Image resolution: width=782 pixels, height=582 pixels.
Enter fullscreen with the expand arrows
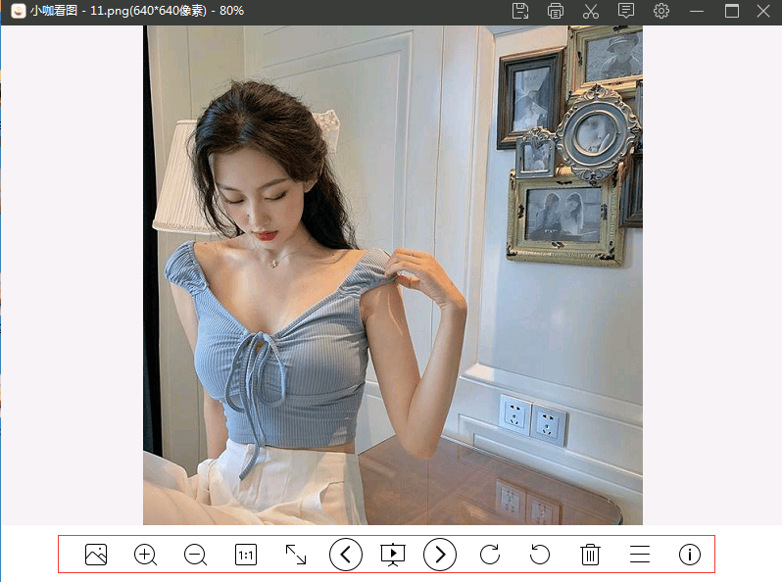[x=295, y=555]
